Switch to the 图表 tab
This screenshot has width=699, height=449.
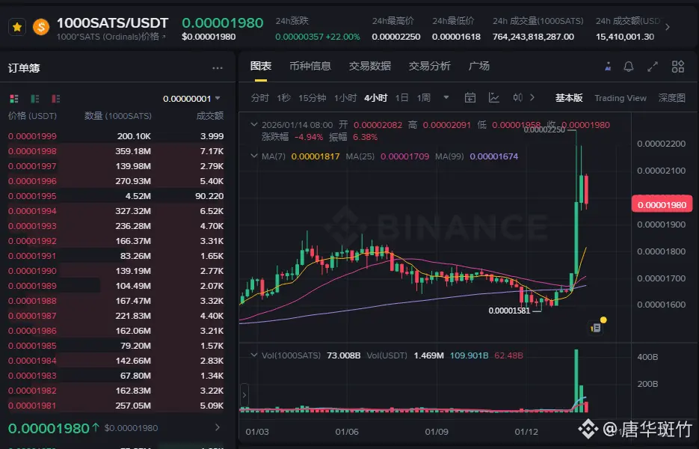click(x=261, y=66)
